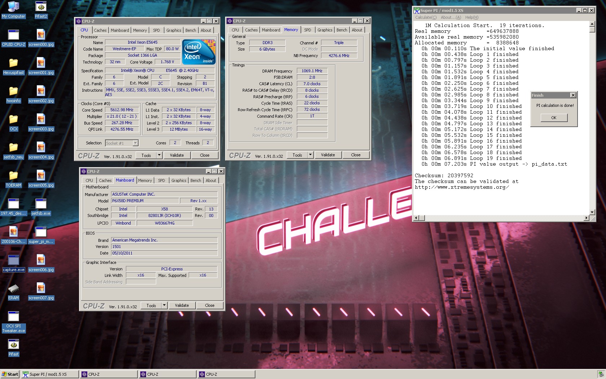Click Tools button in Memory CPU-Z window
Image resolution: width=606 pixels, height=379 pixels.
[x=297, y=155]
